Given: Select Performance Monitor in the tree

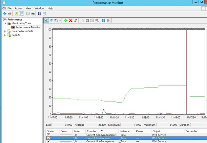Looking at the screenshot, I should coord(28,27).
